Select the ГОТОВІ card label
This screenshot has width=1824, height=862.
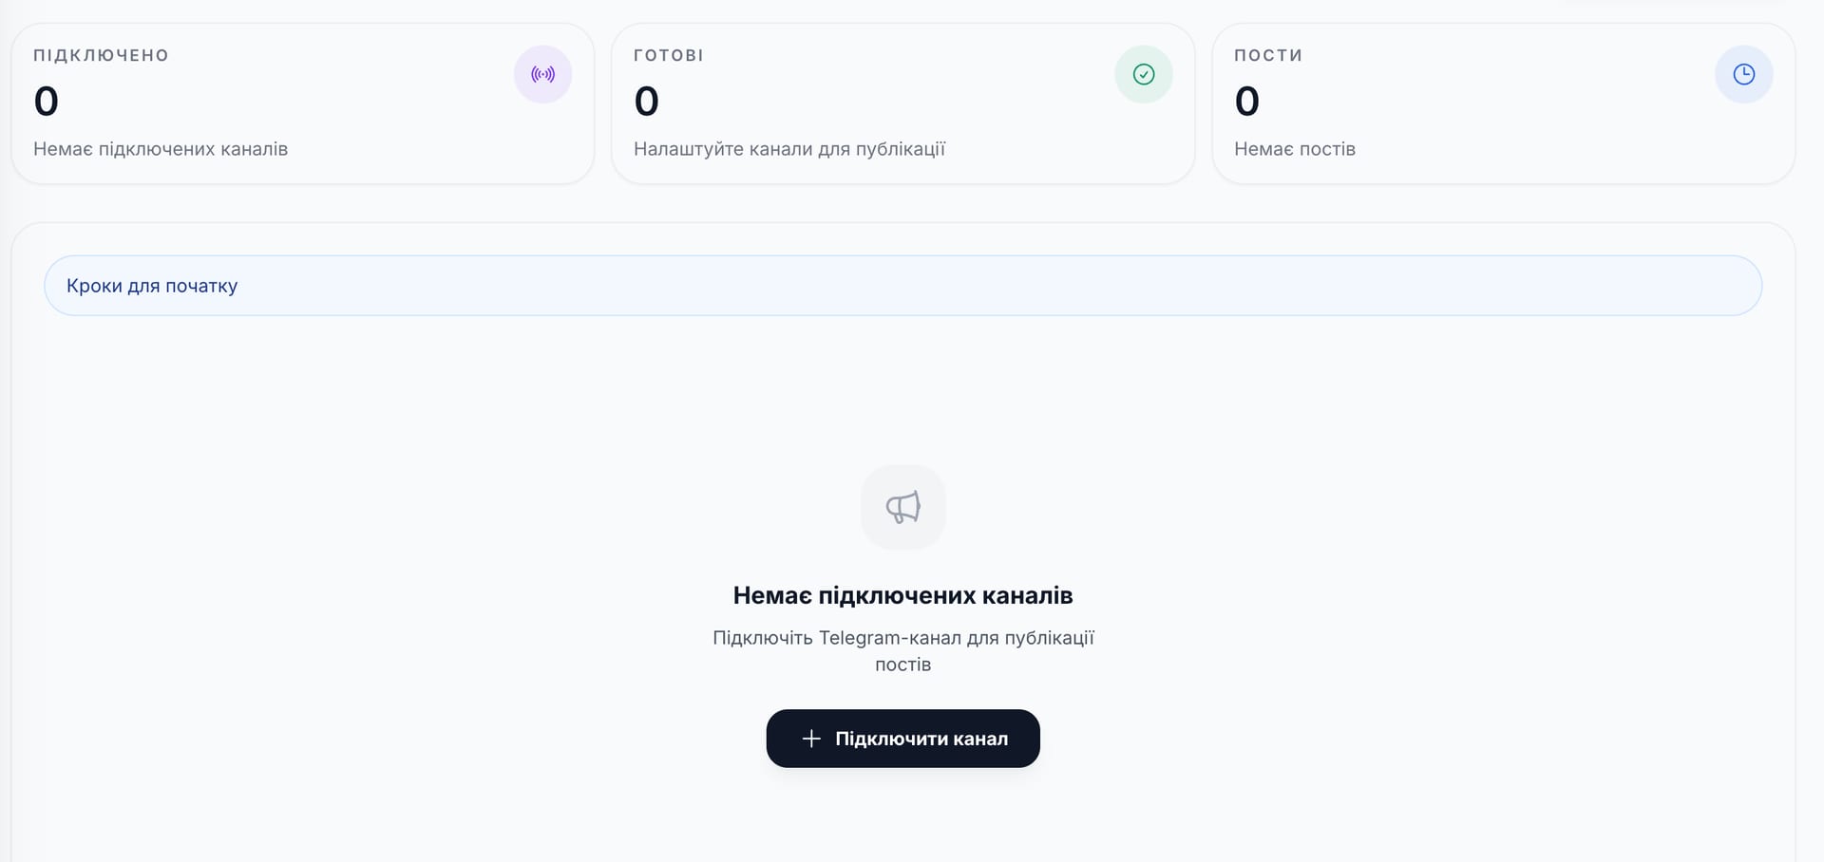point(669,55)
